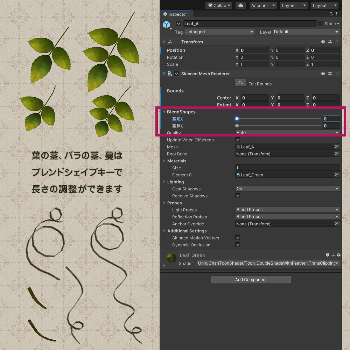Image resolution: width=350 pixels, height=350 pixels.
Task: Open Skinned Mesh Renderer presets
Action: (x=330, y=73)
